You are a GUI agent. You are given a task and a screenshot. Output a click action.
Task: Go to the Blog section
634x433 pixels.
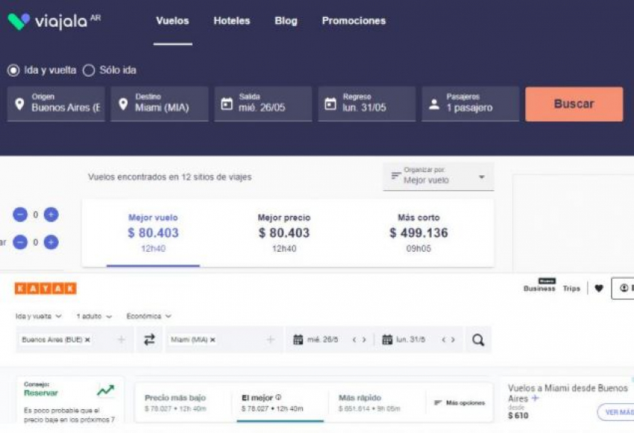286,21
